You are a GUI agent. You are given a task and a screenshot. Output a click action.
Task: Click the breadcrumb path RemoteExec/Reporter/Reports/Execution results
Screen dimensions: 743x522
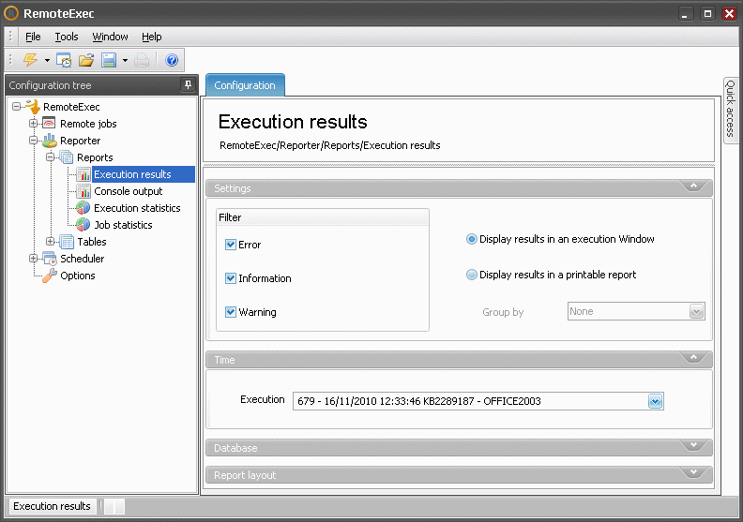tap(330, 145)
